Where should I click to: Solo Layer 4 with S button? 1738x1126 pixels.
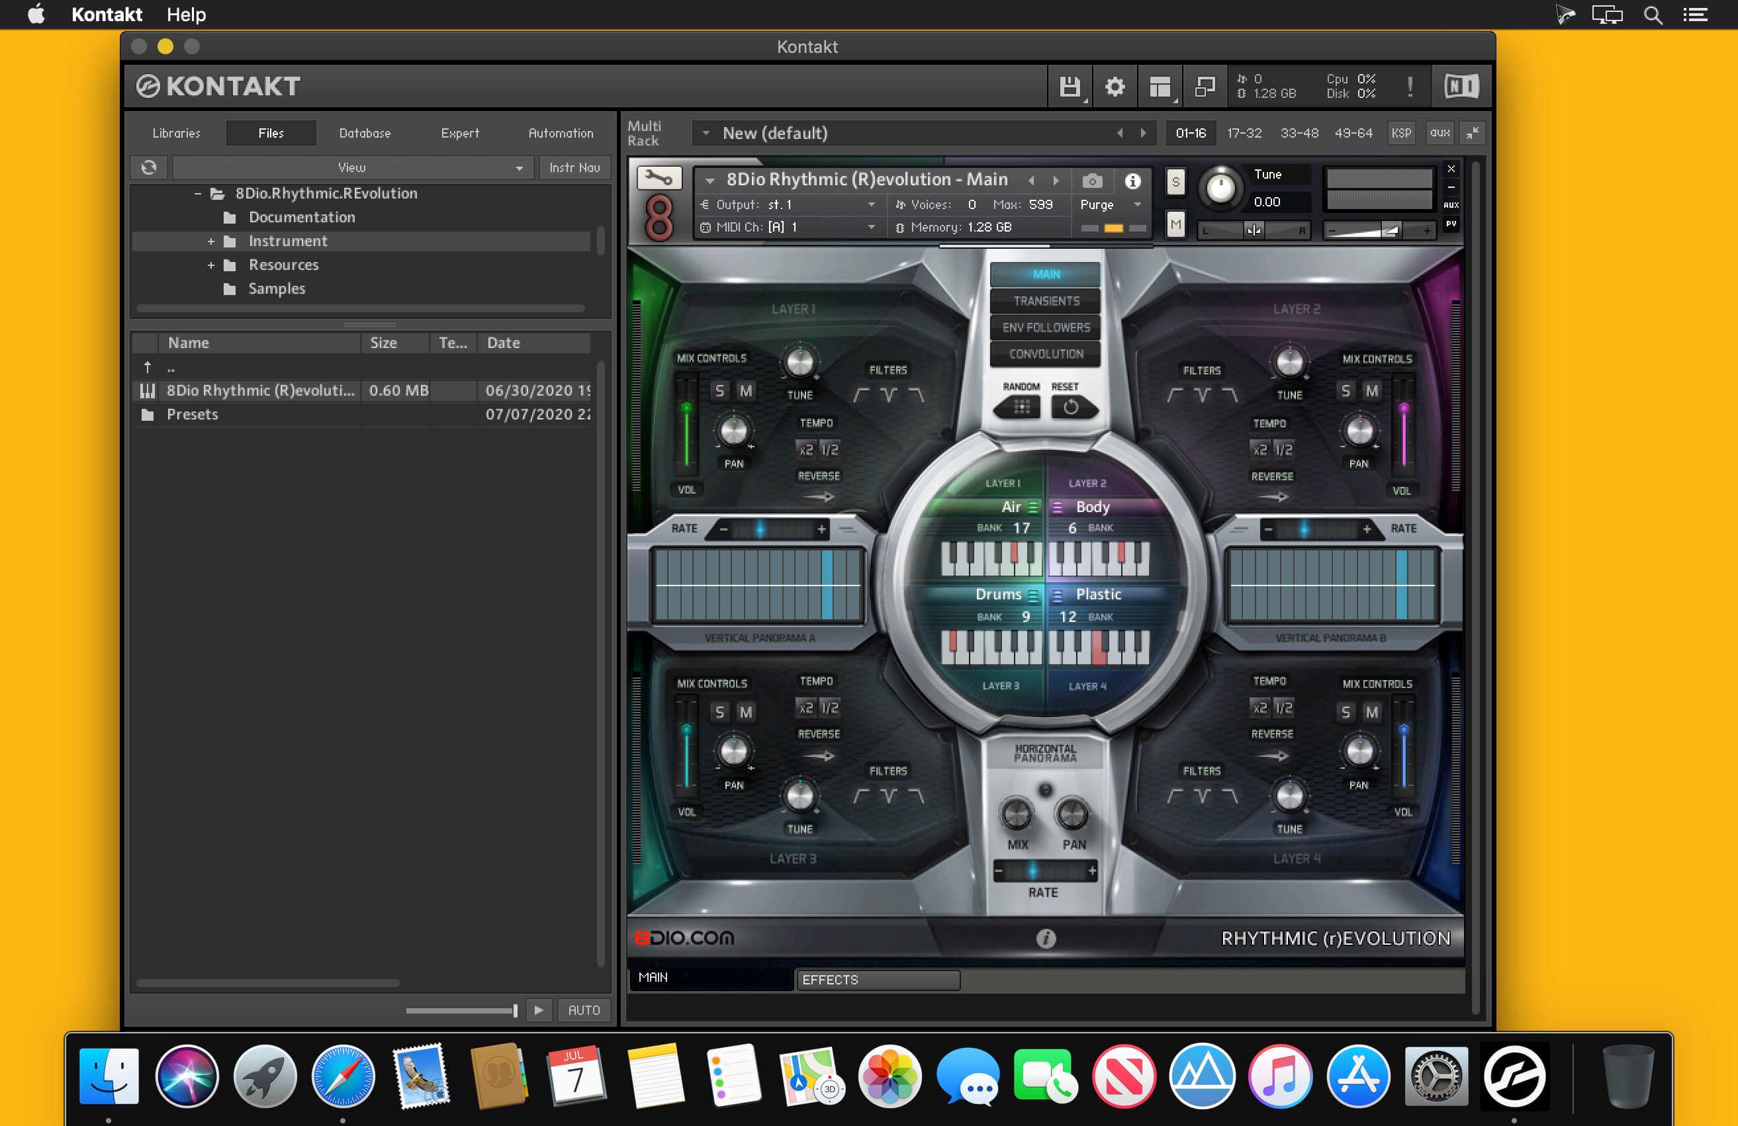pos(1345,711)
